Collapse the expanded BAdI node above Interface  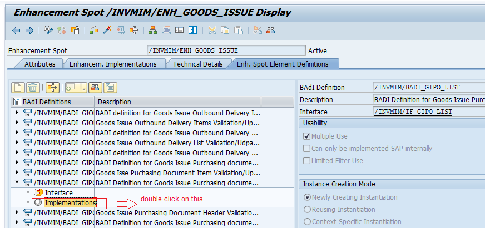click(x=17, y=183)
